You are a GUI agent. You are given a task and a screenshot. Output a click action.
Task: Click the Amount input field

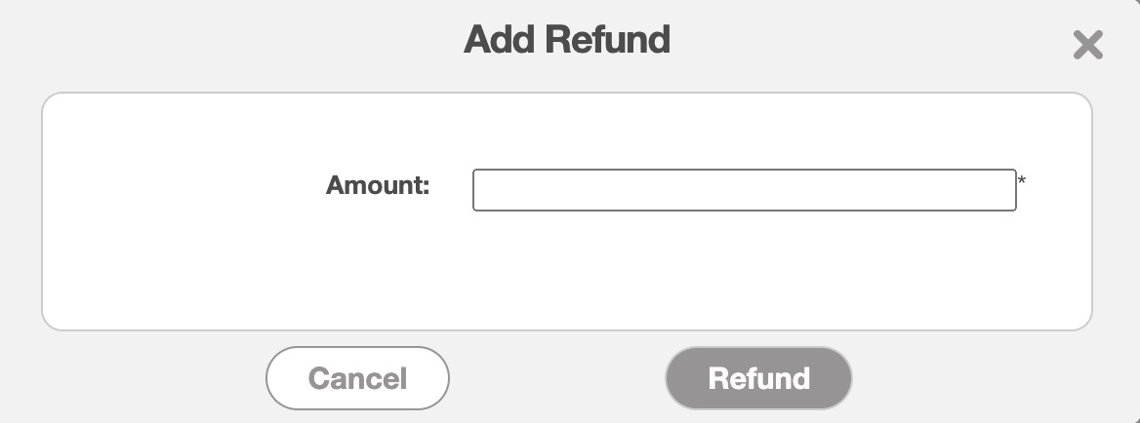point(744,190)
